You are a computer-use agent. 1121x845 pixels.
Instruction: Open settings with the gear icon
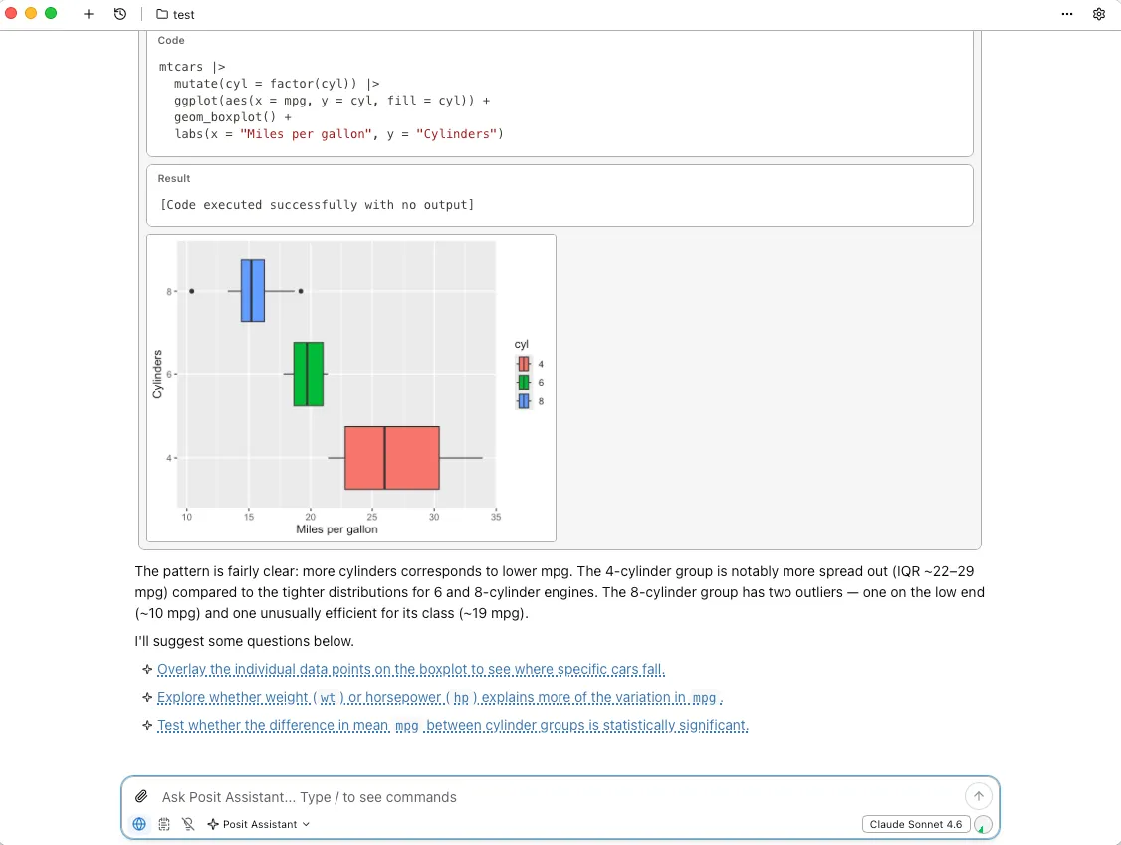click(x=1099, y=14)
